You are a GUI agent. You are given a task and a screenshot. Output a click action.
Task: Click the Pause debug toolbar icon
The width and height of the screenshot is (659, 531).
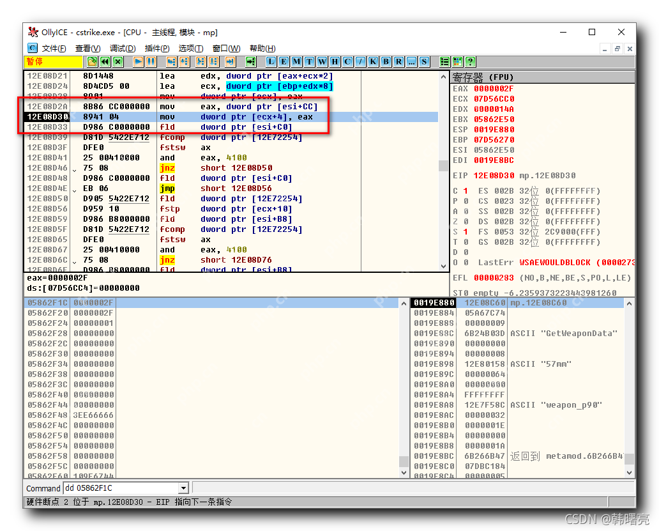[151, 62]
